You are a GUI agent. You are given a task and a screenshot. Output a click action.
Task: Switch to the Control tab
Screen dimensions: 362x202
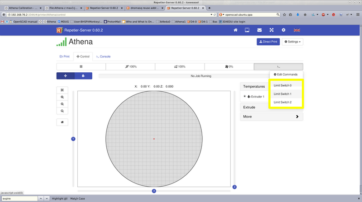click(83, 56)
